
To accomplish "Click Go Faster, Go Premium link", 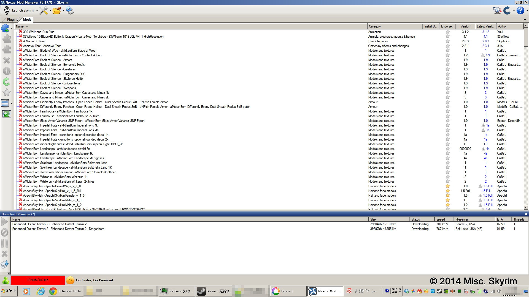I will (x=94, y=280).
